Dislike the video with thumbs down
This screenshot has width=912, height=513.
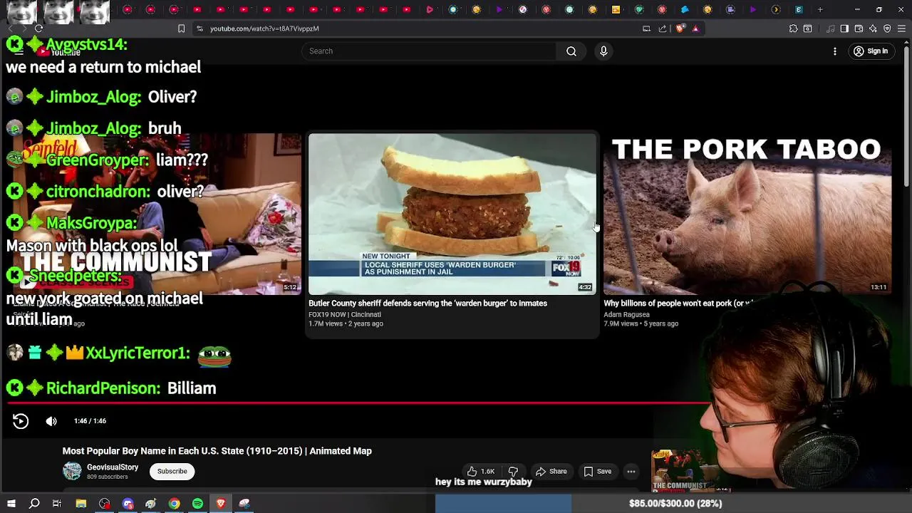point(513,472)
